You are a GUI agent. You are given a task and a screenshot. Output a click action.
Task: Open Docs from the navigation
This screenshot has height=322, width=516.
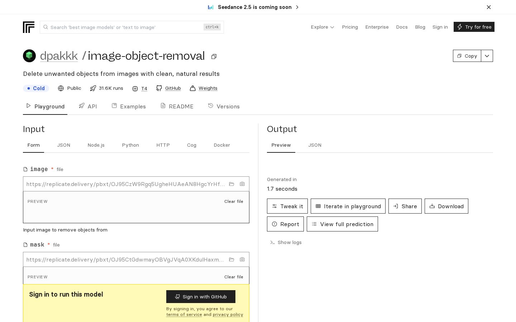pyautogui.click(x=402, y=27)
